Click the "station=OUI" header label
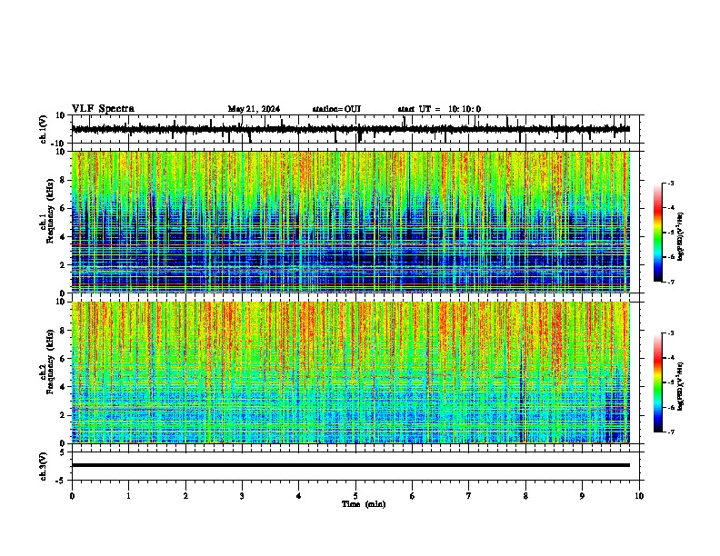The width and height of the screenshot is (720, 556). click(336, 109)
